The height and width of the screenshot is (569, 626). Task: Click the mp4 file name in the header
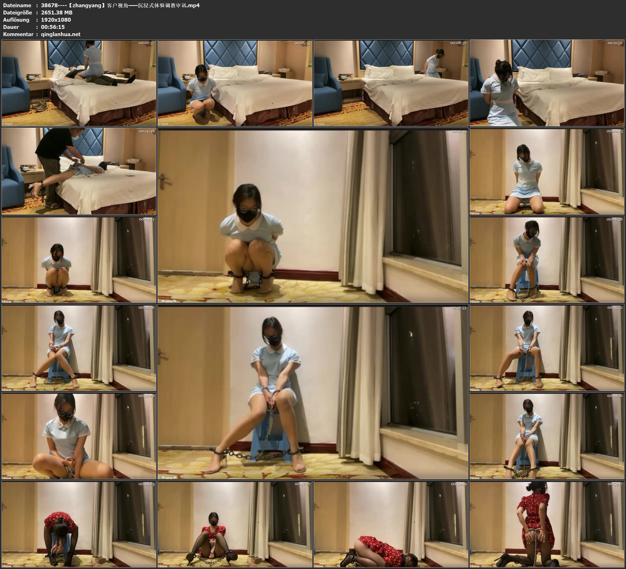120,5
